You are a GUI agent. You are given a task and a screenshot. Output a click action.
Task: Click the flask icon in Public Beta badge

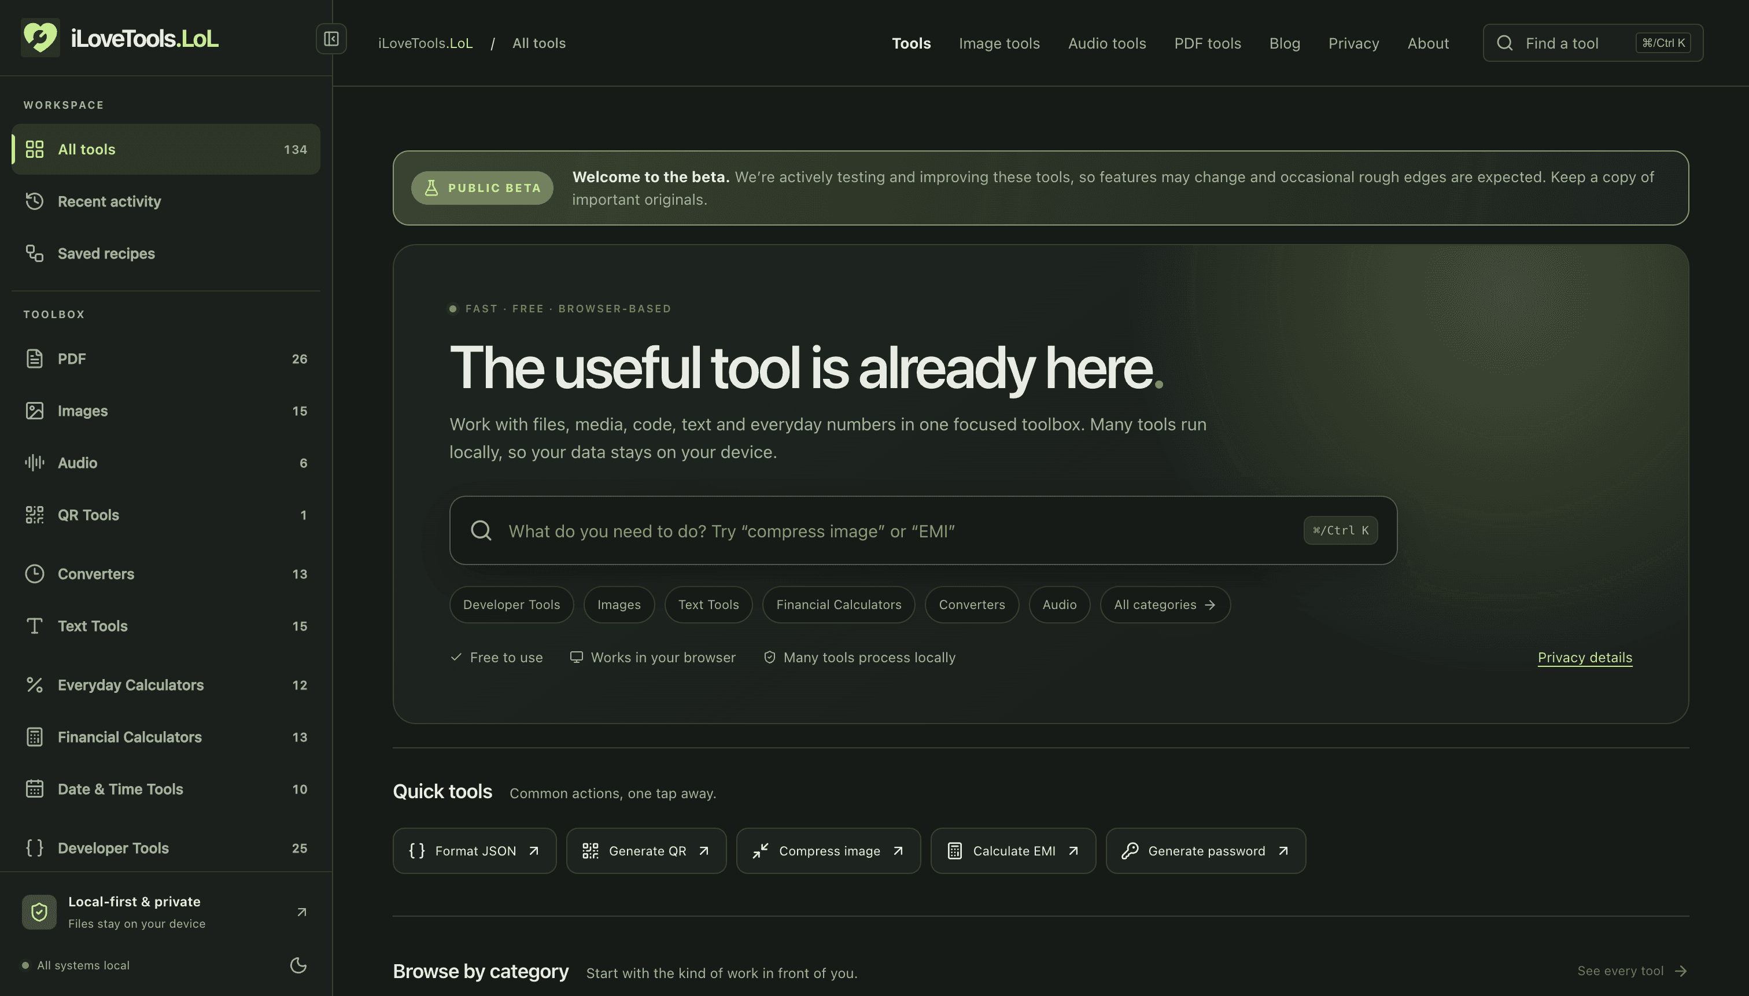(x=431, y=187)
